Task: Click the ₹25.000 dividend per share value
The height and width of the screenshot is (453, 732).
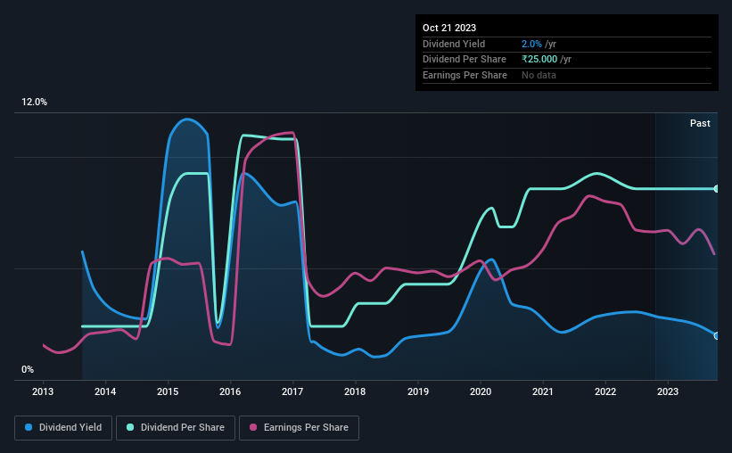Action: 539,60
